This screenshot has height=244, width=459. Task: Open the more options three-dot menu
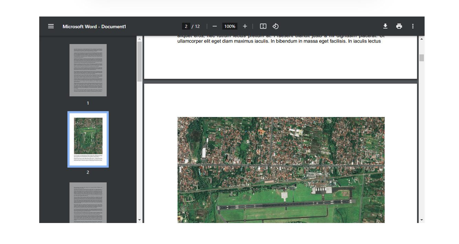[413, 26]
